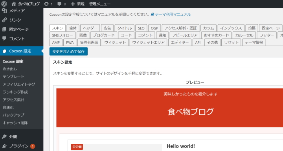This screenshot has height=151, width=283.
Task: Click the 外観 paintbrush icon
Action: (4, 137)
